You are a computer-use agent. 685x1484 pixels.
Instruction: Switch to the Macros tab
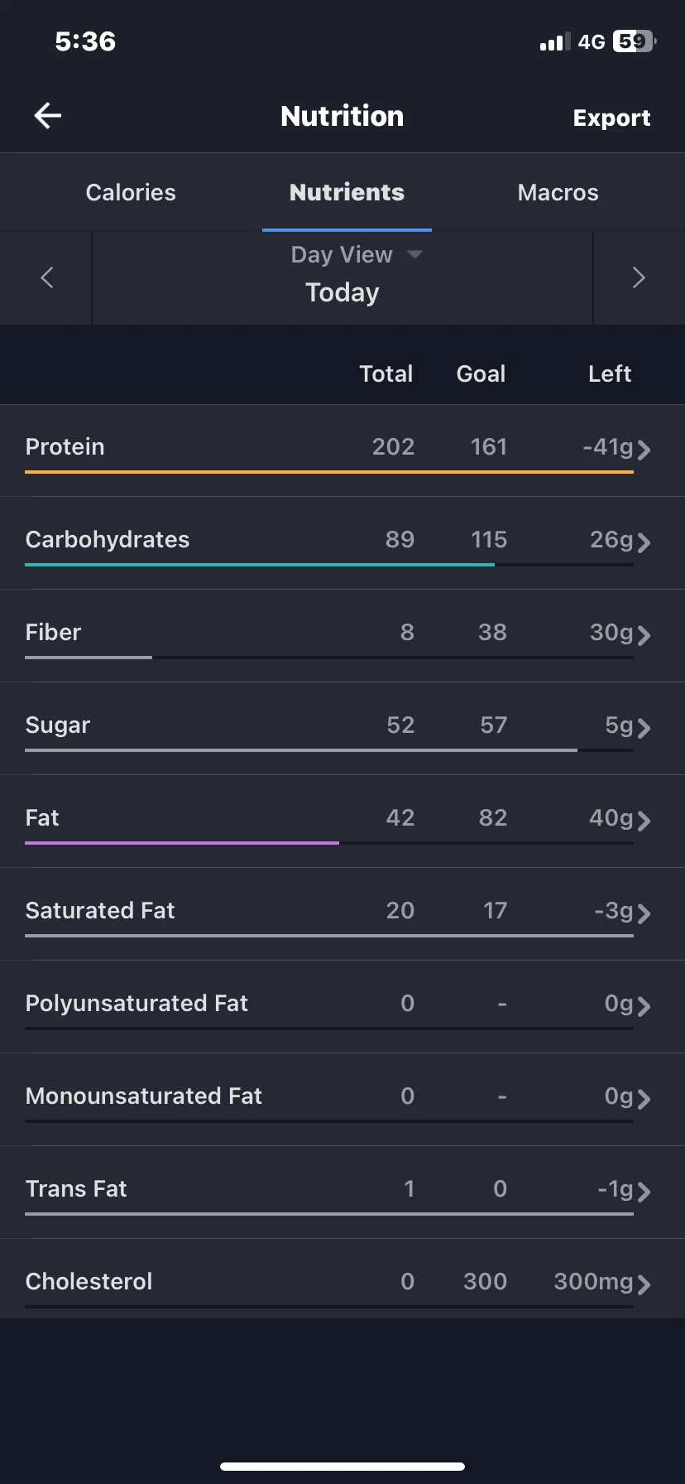point(558,192)
